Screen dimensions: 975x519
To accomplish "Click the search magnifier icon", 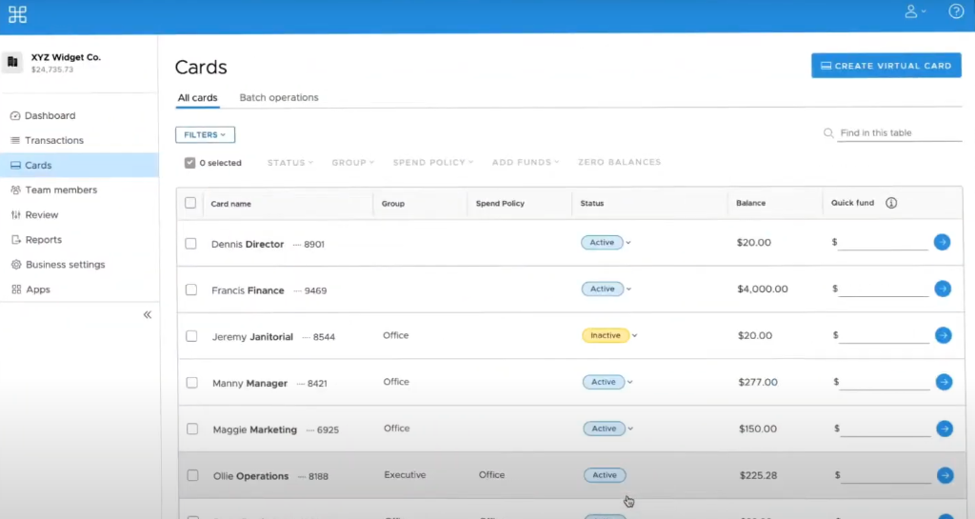I will [828, 133].
